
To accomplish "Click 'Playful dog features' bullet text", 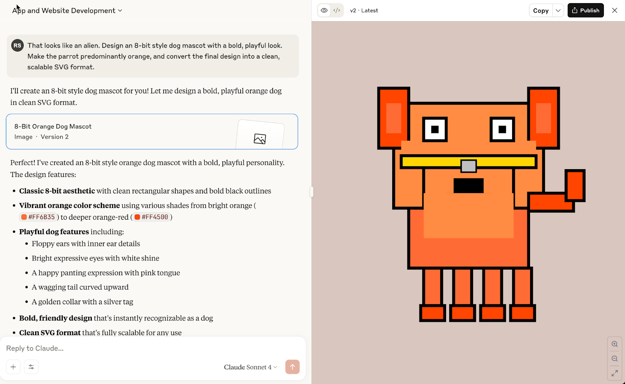I will click(x=54, y=232).
